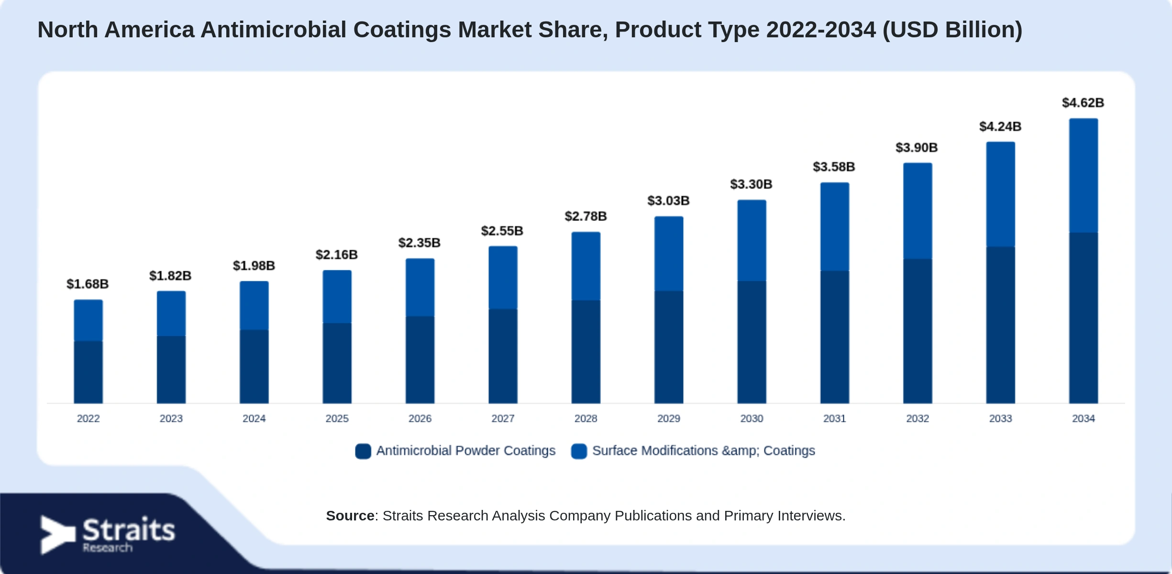Select the $2.35B total label
1172x574 pixels.
tap(420, 243)
